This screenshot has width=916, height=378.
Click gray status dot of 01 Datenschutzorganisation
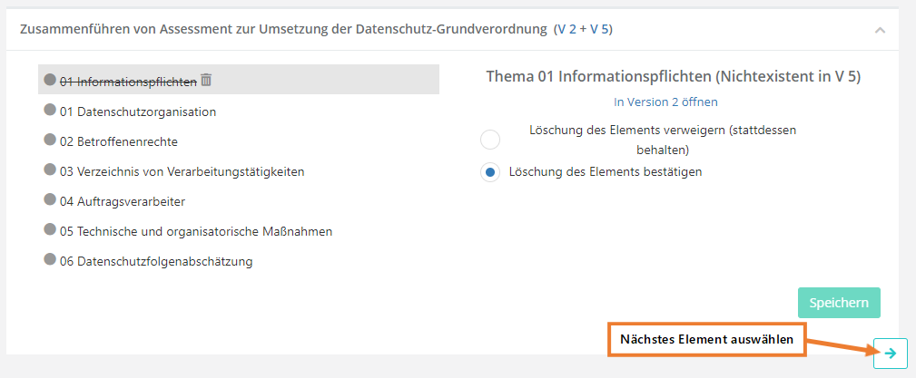coord(50,111)
